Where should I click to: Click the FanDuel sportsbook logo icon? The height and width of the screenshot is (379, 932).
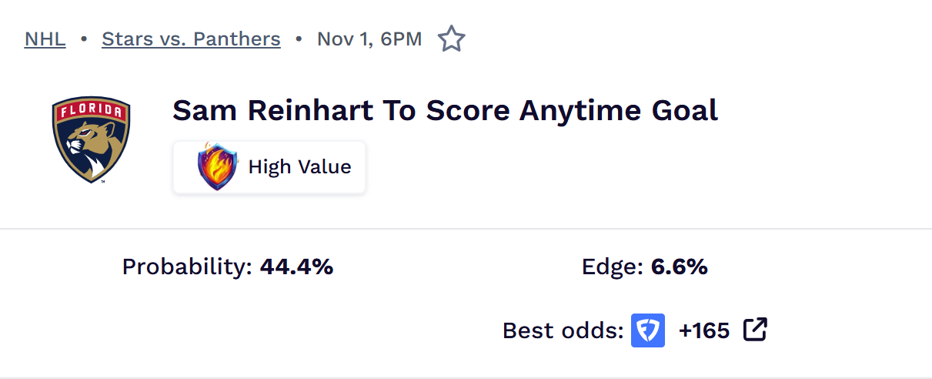coord(648,330)
